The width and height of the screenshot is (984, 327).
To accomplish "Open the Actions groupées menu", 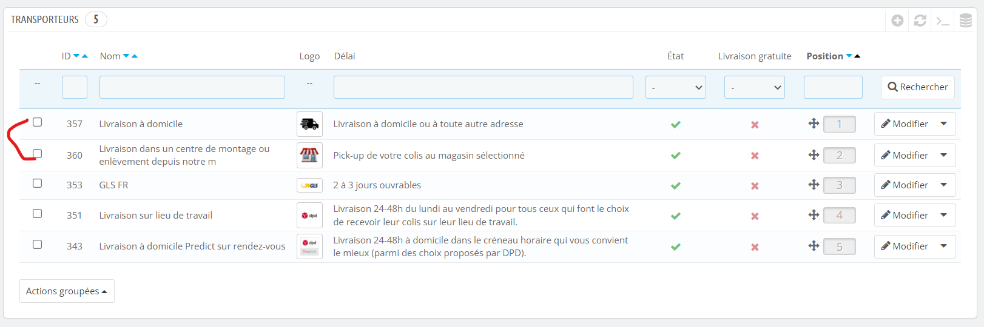I will click(67, 291).
